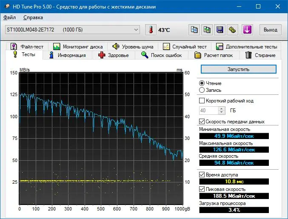Image resolution: width=288 pixels, height=219 pixels.
Task: Click the Выход button
Action: coord(271,30)
